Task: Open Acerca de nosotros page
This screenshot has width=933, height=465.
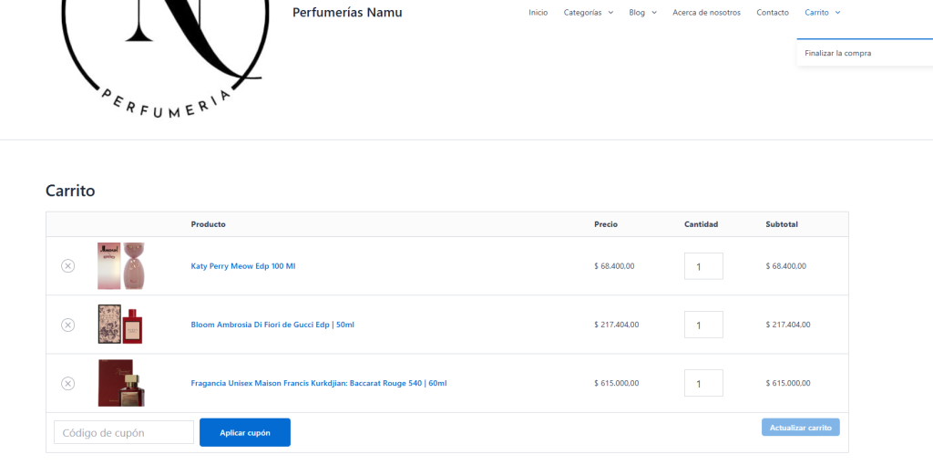Action: point(706,13)
